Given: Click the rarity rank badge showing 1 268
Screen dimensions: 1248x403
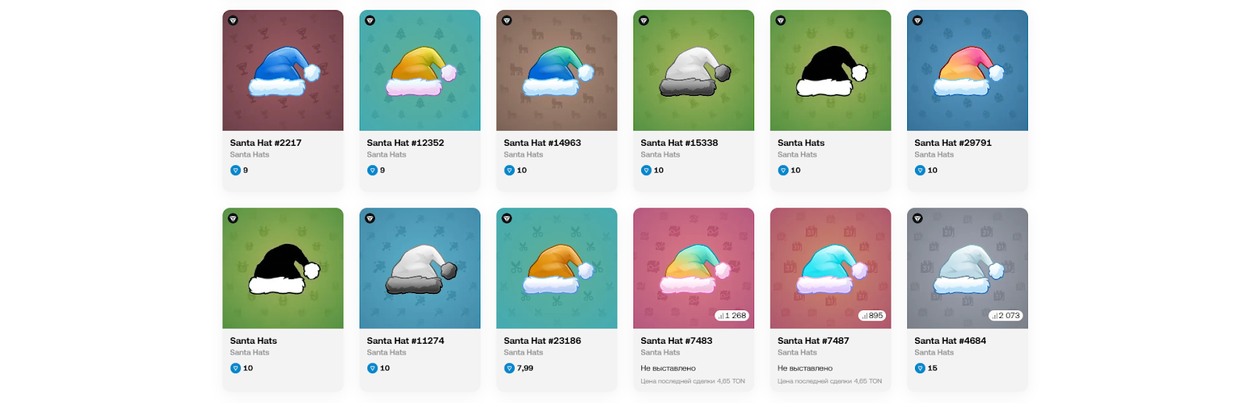Looking at the screenshot, I should click(732, 316).
